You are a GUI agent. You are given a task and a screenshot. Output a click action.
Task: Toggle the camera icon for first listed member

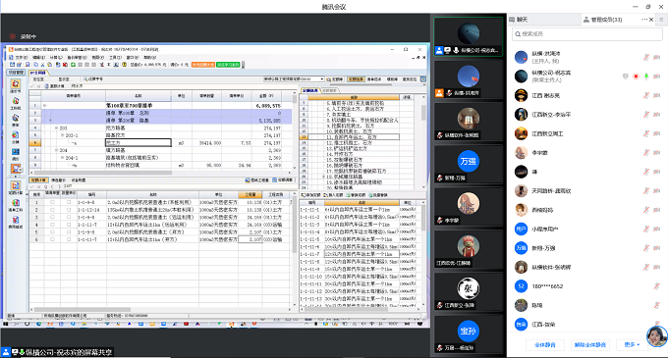tap(656, 58)
